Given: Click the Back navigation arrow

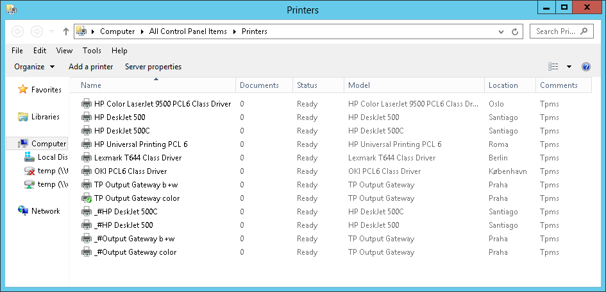Looking at the screenshot, I should coord(18,31).
